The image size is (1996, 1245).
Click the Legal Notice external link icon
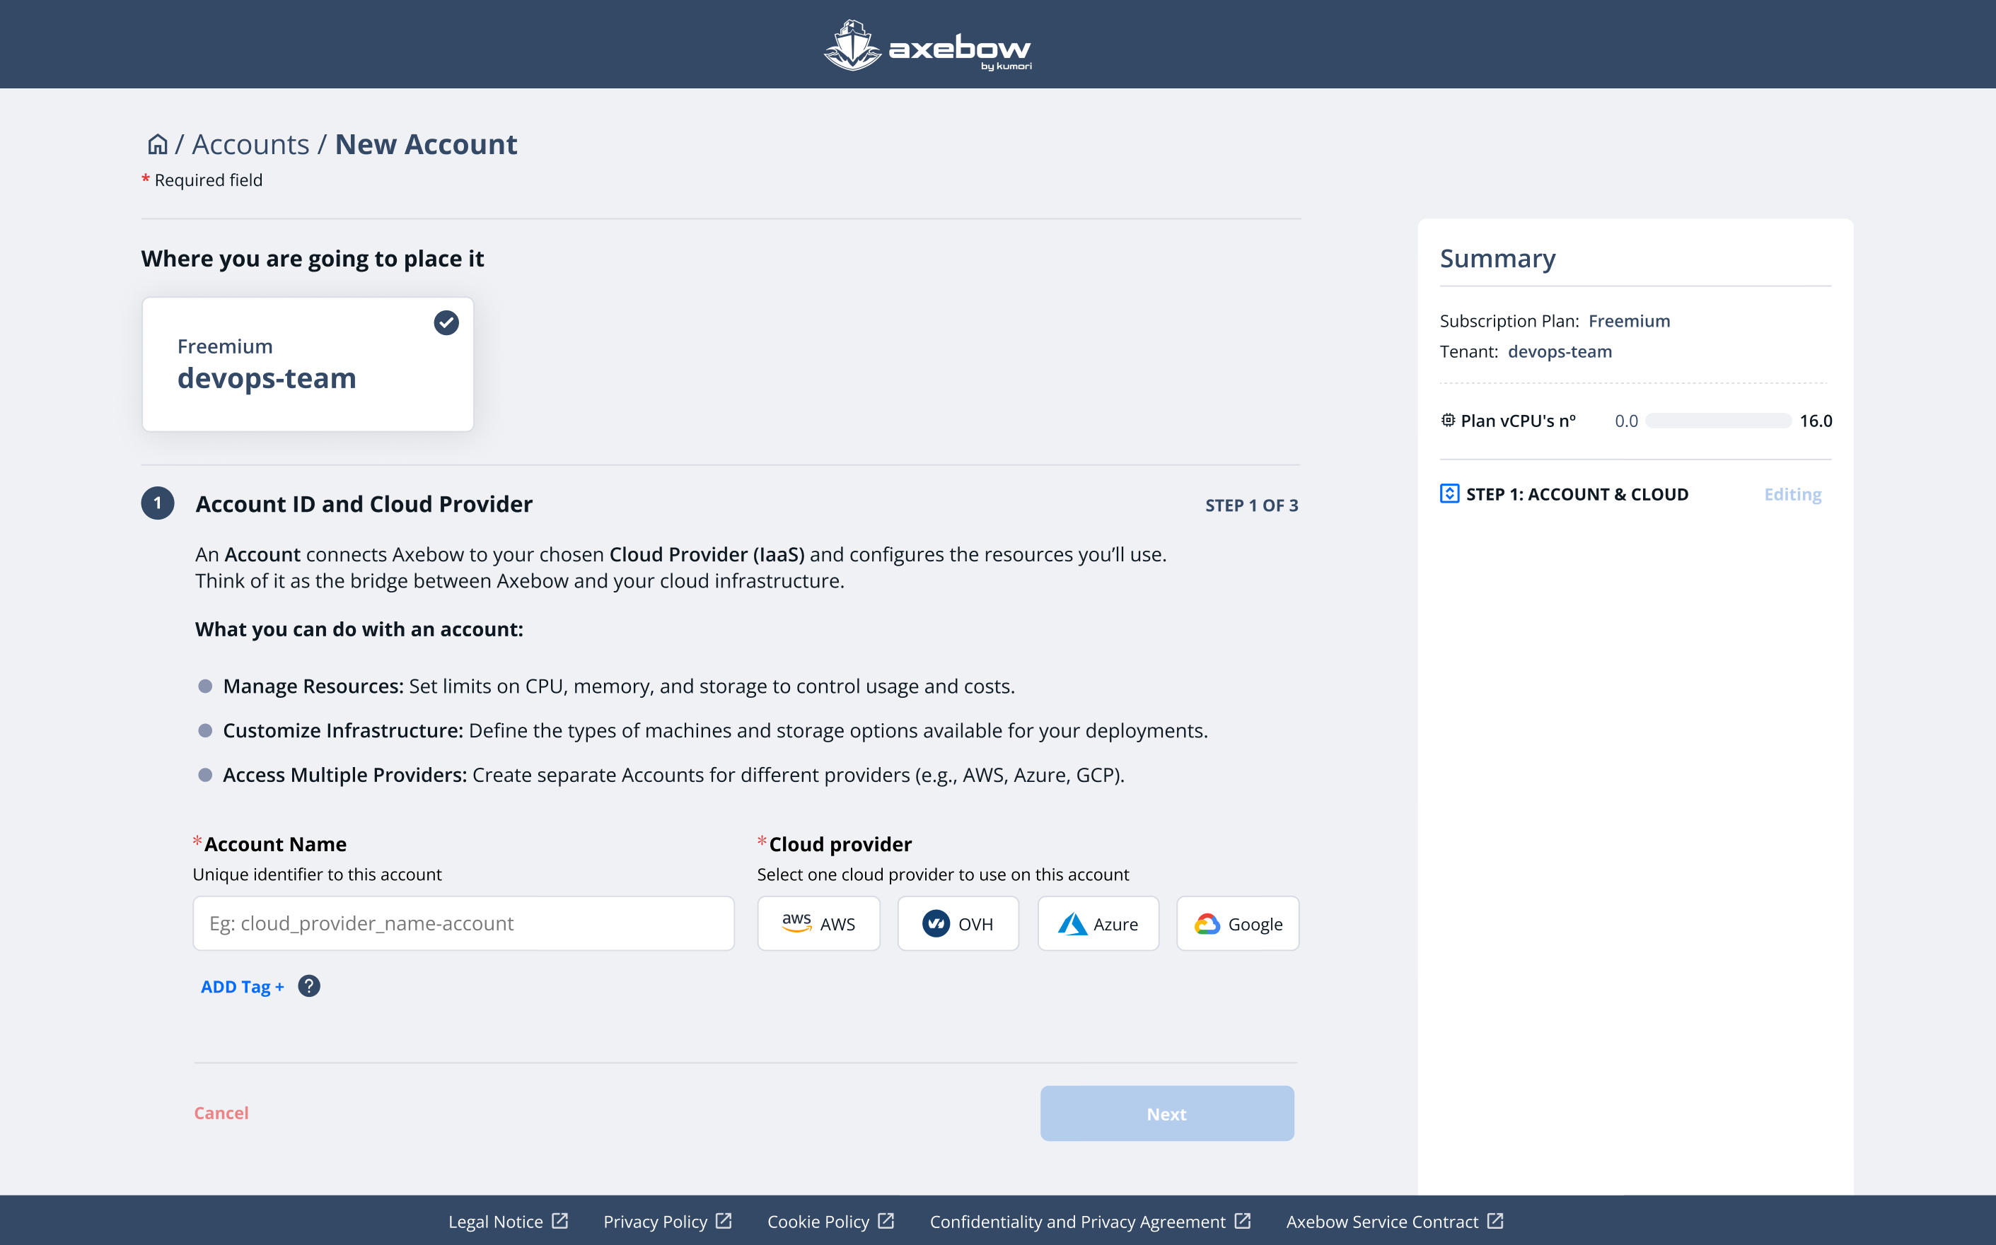pos(560,1221)
